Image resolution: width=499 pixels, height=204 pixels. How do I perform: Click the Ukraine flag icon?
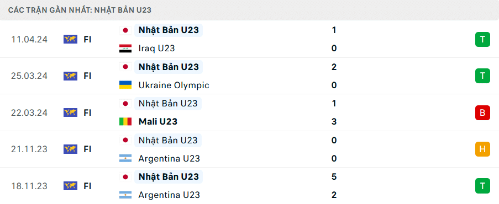[x=125, y=85]
